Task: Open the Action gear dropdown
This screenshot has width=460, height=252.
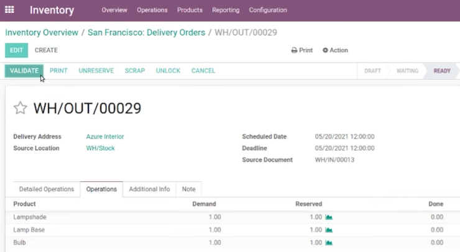Action: click(x=335, y=50)
